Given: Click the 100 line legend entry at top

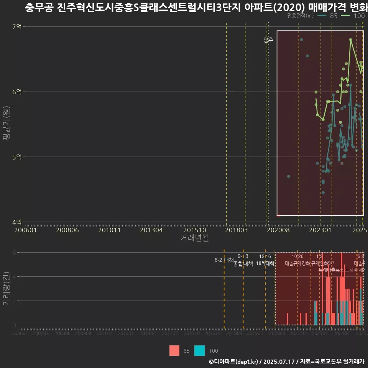Looking at the screenshot, I should coord(353,16).
